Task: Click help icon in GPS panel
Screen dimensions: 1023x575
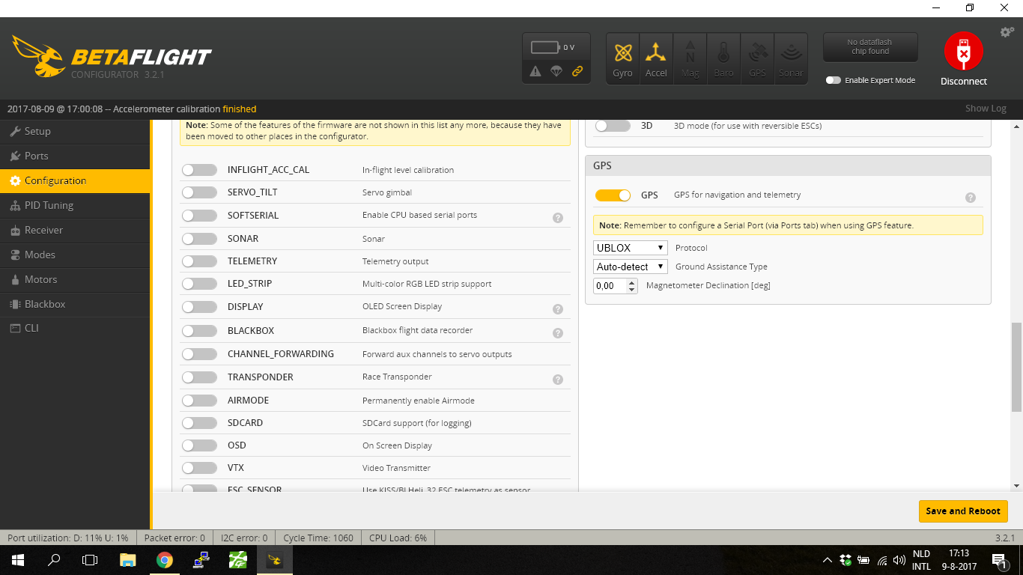Action: pyautogui.click(x=971, y=198)
